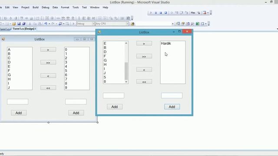278x156 pixels.
Task: Open the Edit menu
Action: 7,7
